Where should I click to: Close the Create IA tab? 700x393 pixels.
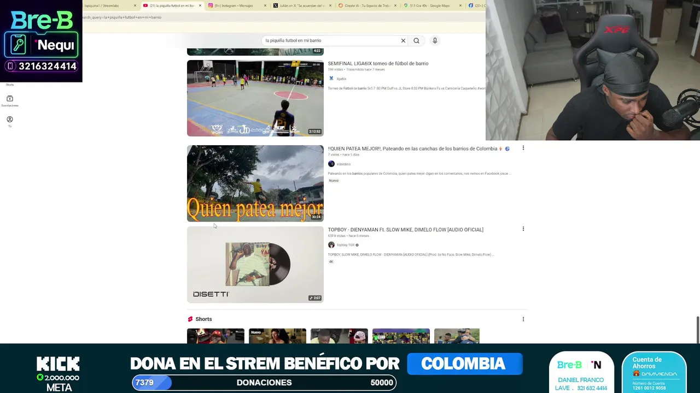[x=395, y=5]
